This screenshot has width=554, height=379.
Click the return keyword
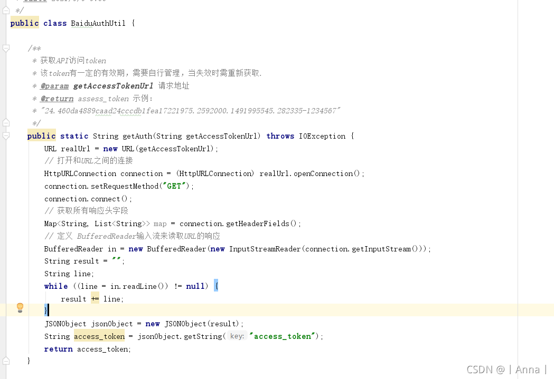pos(58,349)
